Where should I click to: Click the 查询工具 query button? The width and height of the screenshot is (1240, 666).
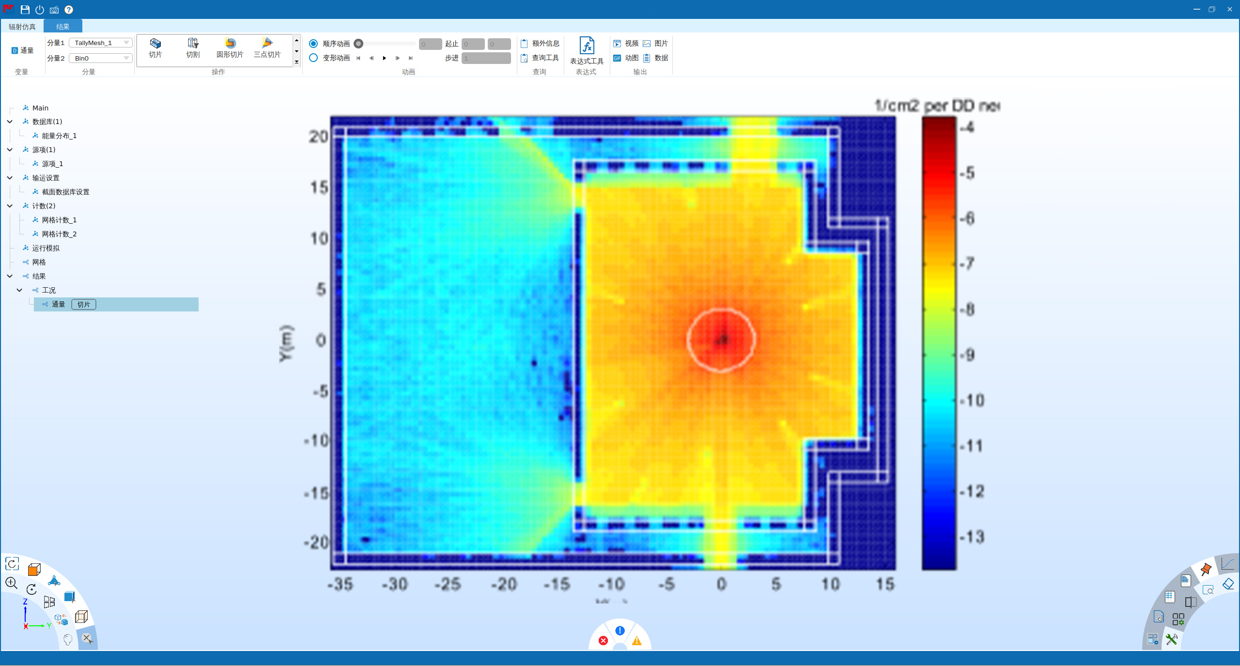click(x=541, y=58)
